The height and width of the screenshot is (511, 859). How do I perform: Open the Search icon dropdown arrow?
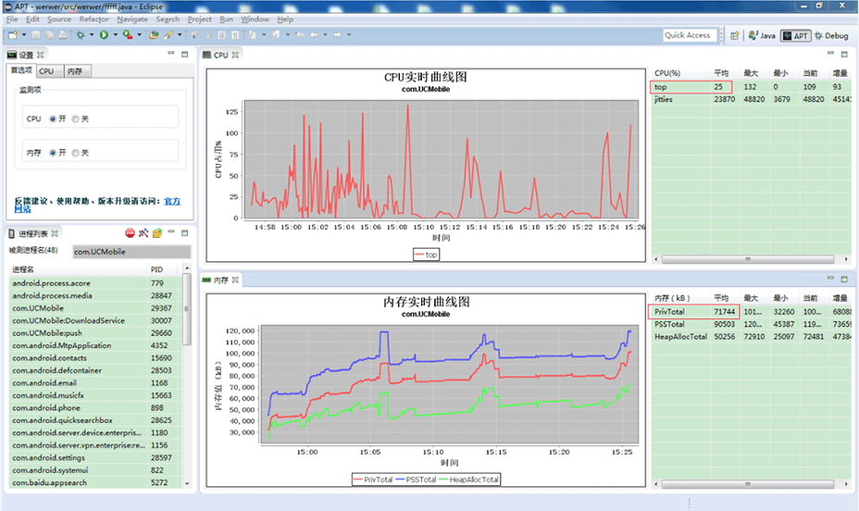click(x=180, y=35)
